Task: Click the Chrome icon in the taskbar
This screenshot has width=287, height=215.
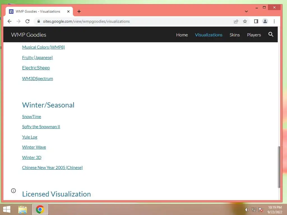Action: click(40, 209)
